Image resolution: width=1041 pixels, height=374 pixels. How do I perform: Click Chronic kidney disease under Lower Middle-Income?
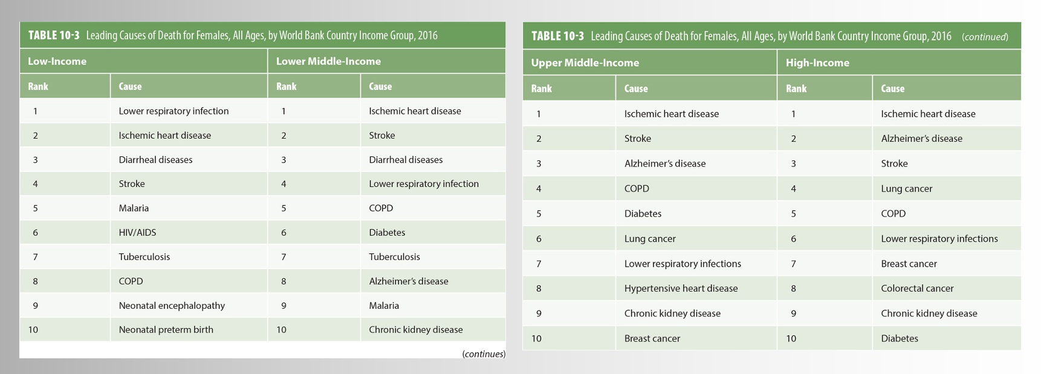[x=415, y=329]
